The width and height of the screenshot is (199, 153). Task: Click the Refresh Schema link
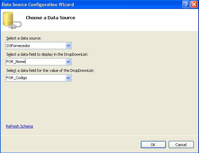19,126
